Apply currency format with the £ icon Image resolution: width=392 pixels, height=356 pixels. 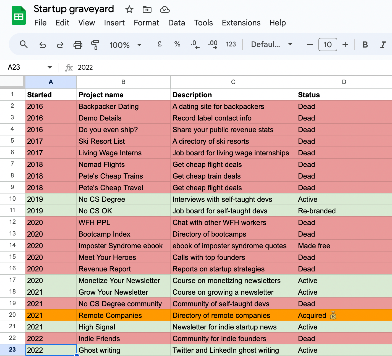point(159,44)
